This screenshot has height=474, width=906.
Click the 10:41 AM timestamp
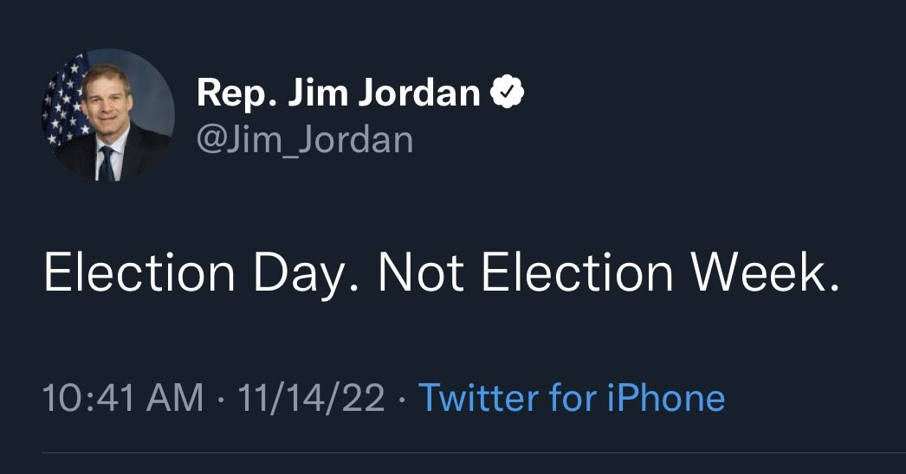click(123, 398)
